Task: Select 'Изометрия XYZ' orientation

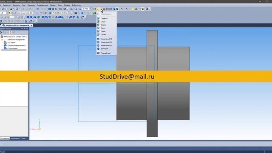Action: point(106,39)
